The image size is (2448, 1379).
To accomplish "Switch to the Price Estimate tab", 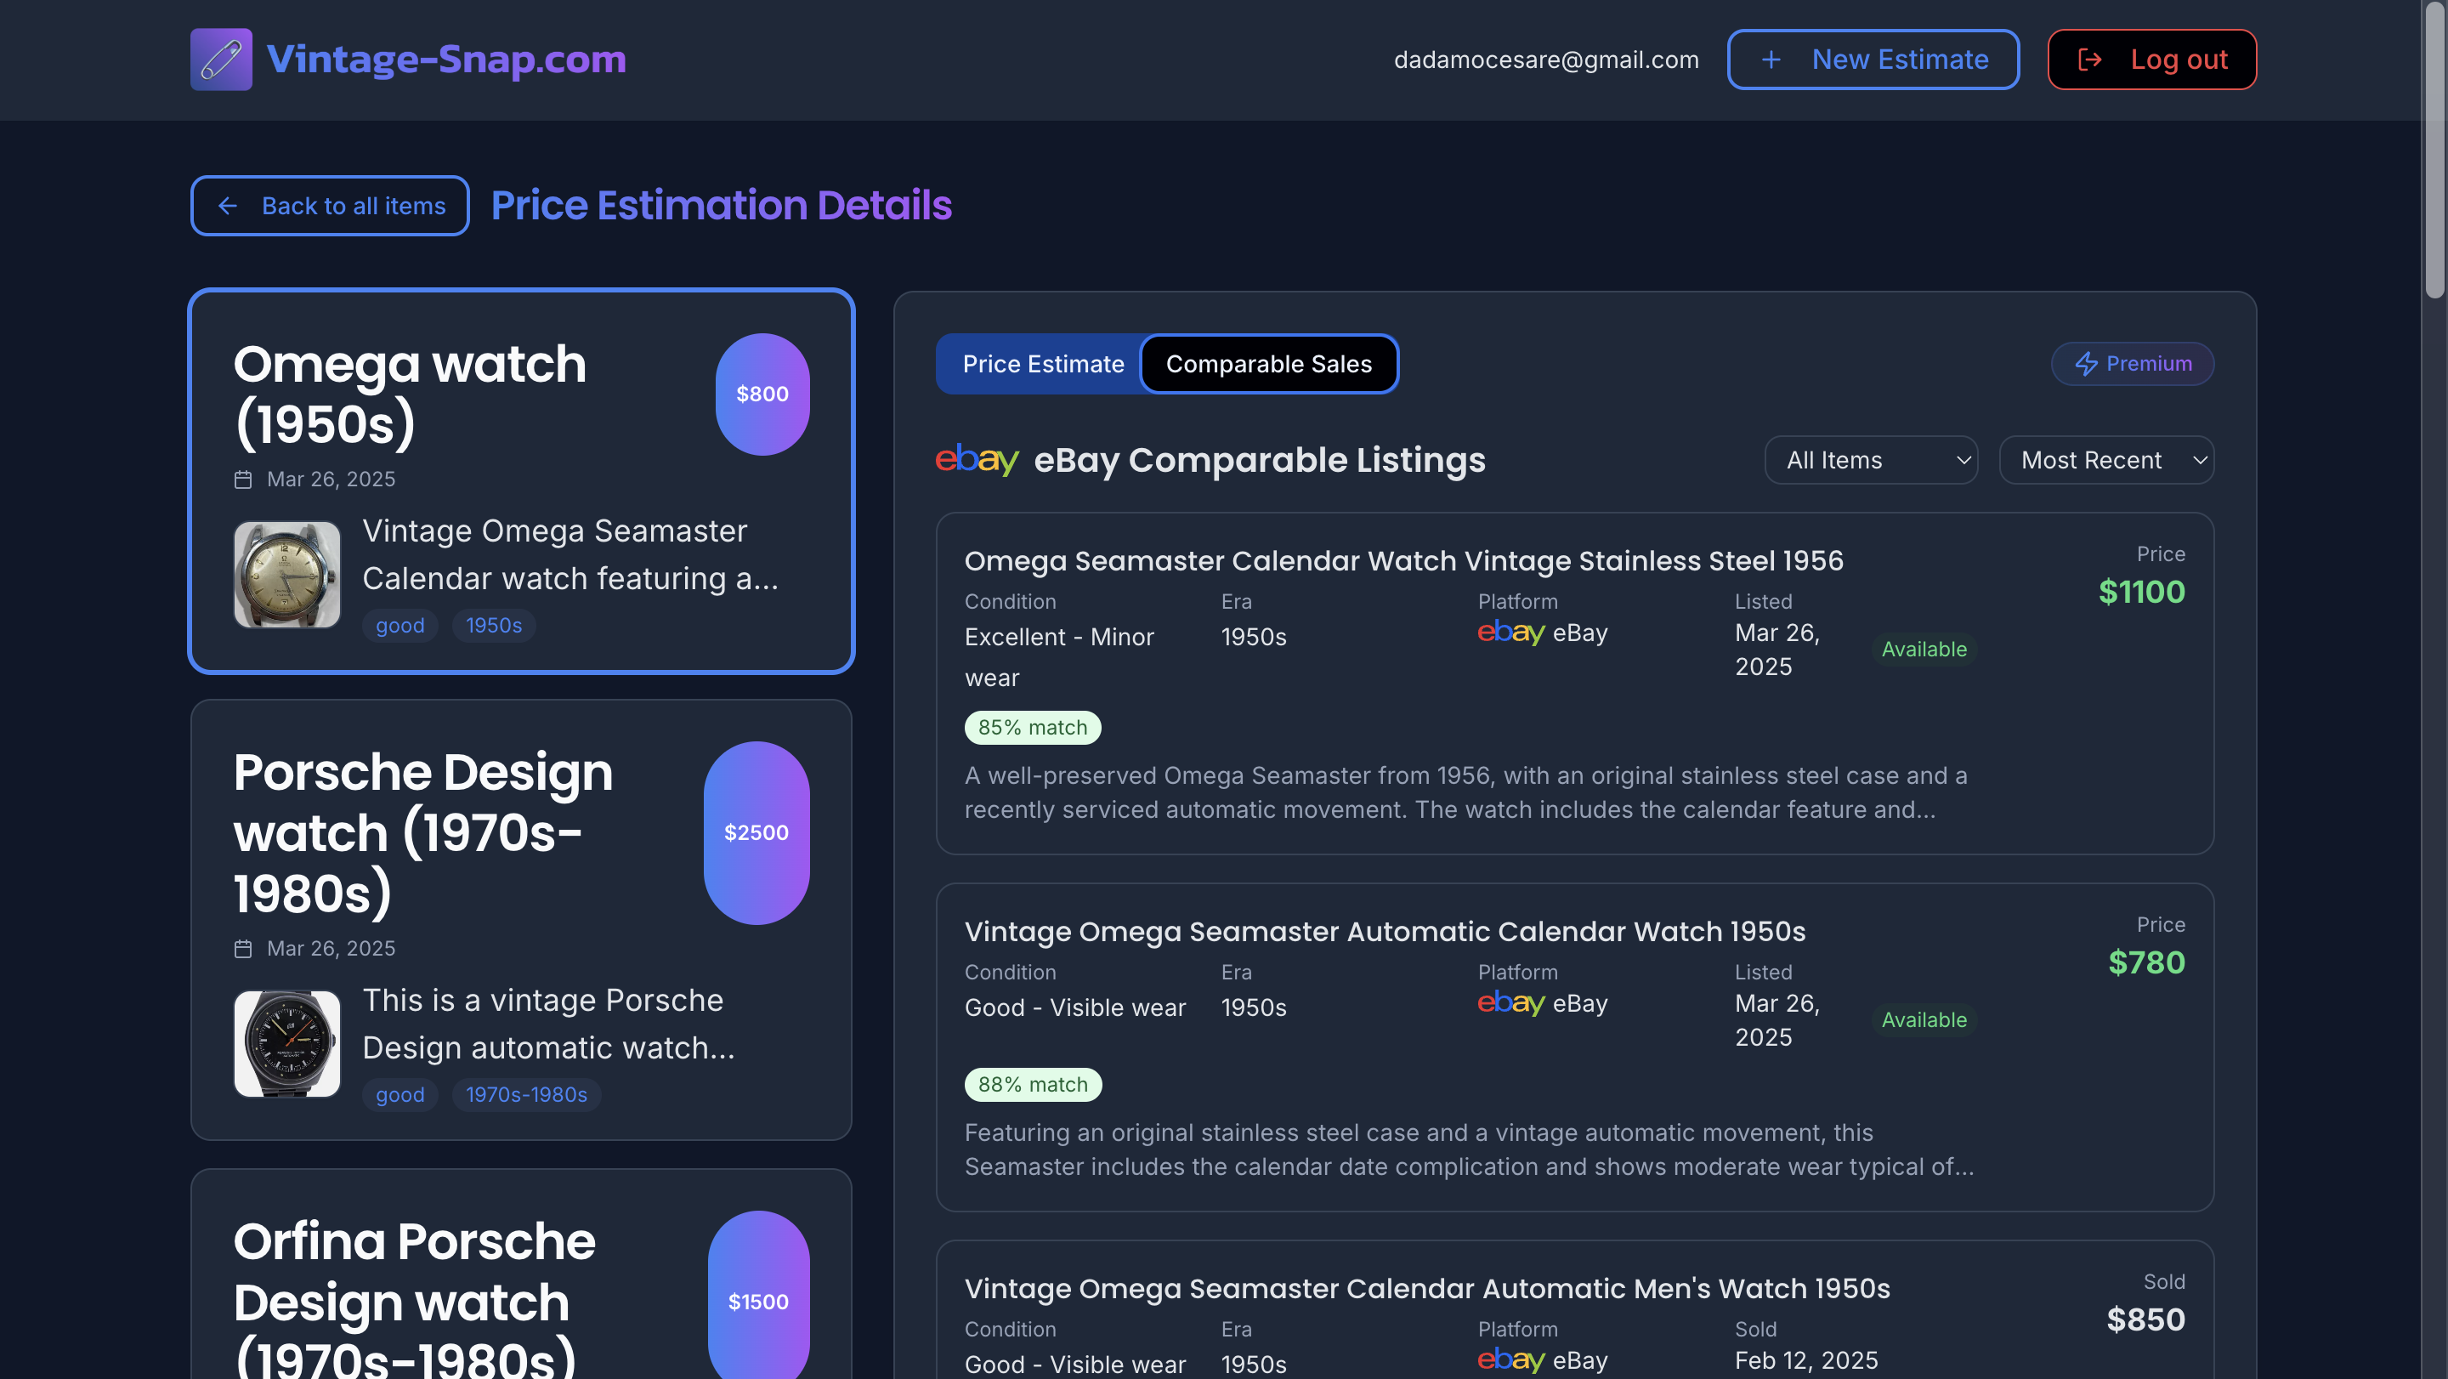I will (x=1042, y=364).
